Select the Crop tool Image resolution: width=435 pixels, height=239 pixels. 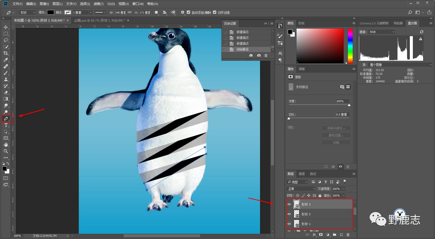pyautogui.click(x=6, y=53)
